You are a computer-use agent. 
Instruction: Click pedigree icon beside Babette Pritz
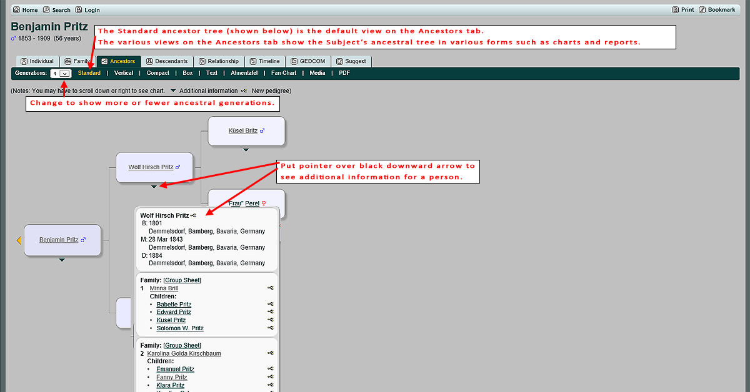pos(270,305)
